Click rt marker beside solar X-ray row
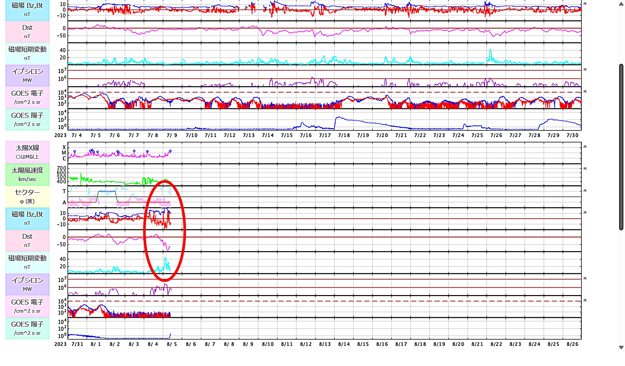The height and width of the screenshot is (366, 625). click(x=585, y=147)
